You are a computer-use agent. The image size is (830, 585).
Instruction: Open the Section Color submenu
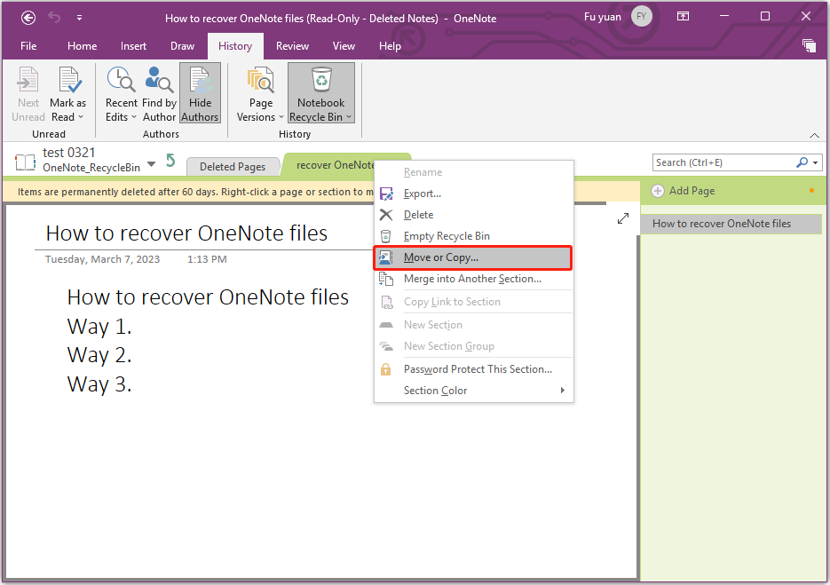click(x=474, y=391)
